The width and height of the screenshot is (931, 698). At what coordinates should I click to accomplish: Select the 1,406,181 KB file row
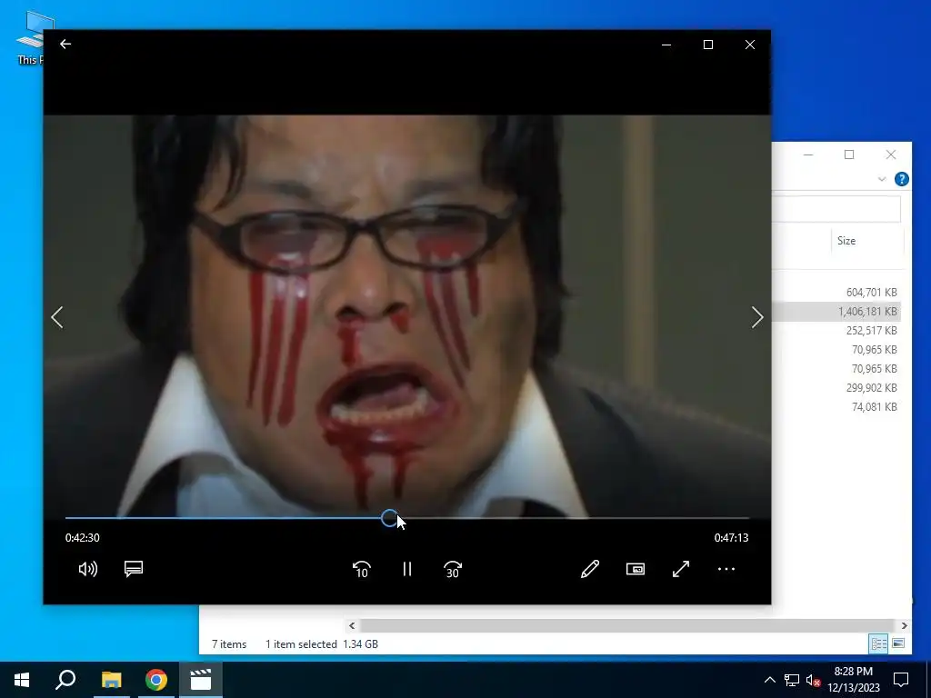click(x=836, y=311)
